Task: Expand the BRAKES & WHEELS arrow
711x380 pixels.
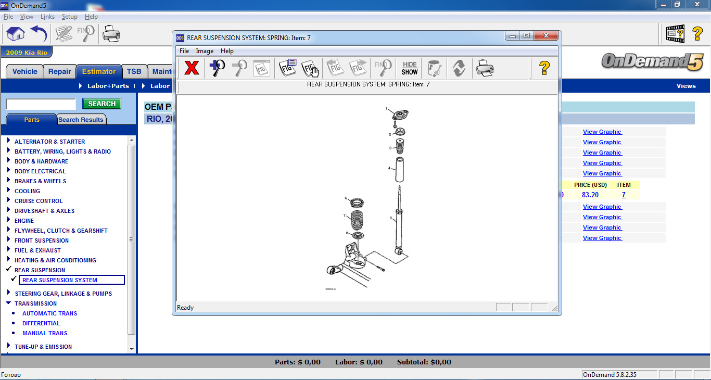Action: coord(9,181)
